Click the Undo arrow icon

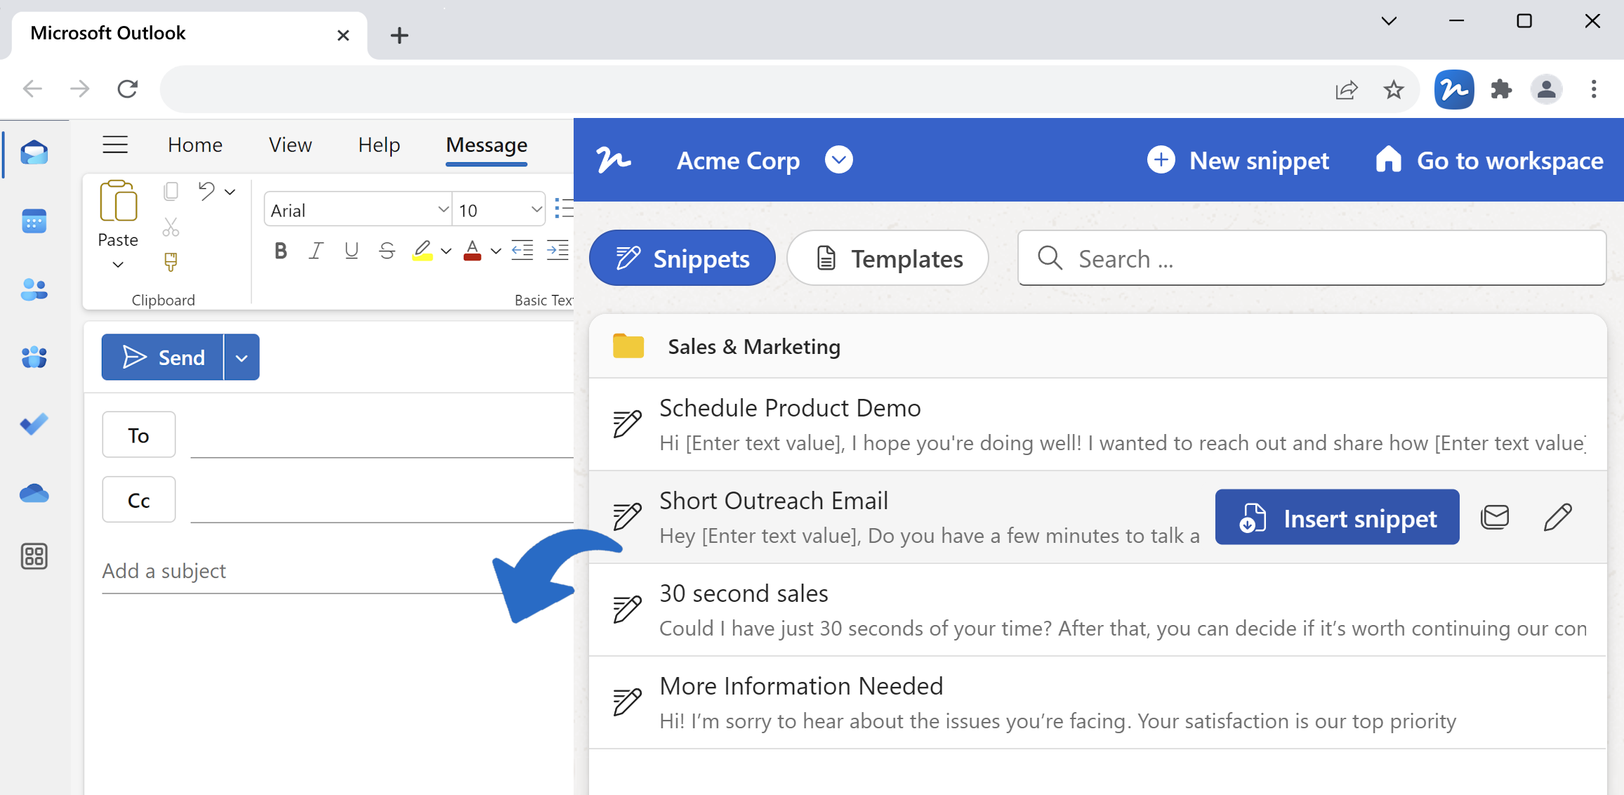coord(206,191)
